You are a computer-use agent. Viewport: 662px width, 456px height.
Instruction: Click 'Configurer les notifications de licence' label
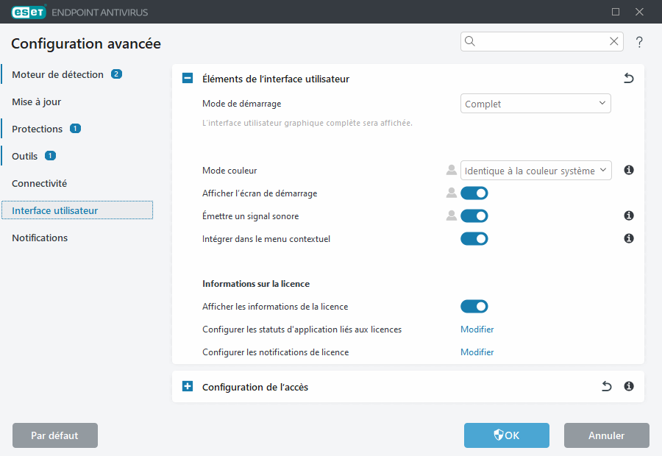275,352
